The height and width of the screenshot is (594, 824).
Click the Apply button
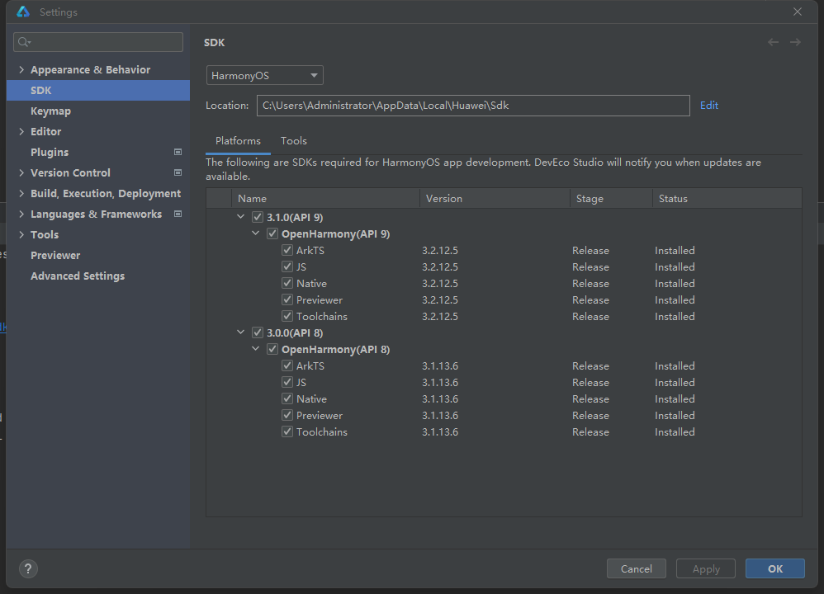[706, 568]
